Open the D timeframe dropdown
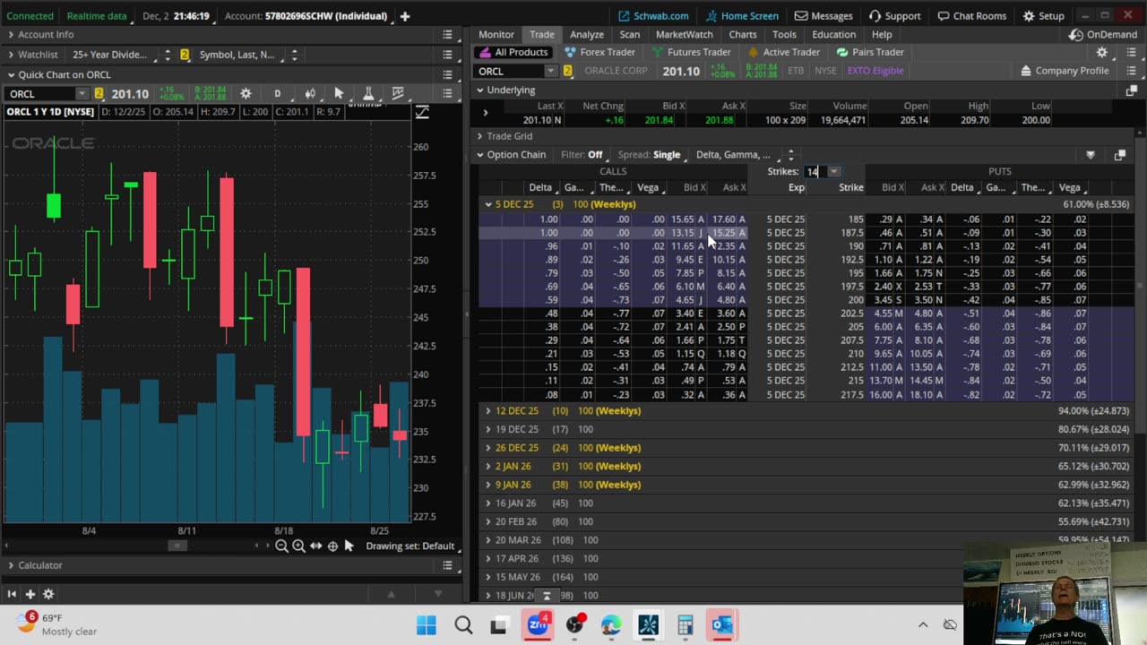1147x645 pixels. point(277,93)
